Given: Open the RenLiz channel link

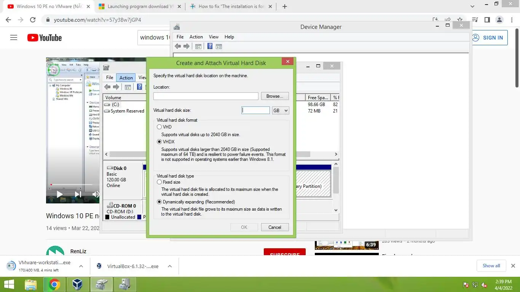Looking at the screenshot, I should coord(78,251).
